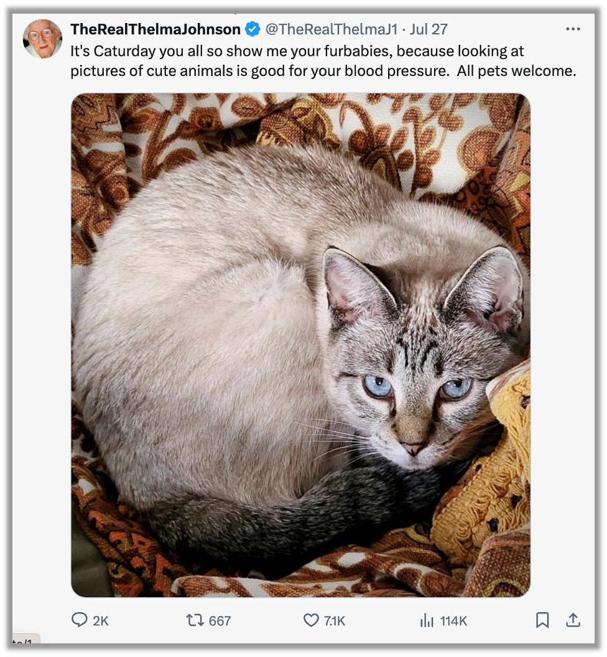Click the blue verified badge
Image resolution: width=607 pixels, height=657 pixels.
point(252,29)
